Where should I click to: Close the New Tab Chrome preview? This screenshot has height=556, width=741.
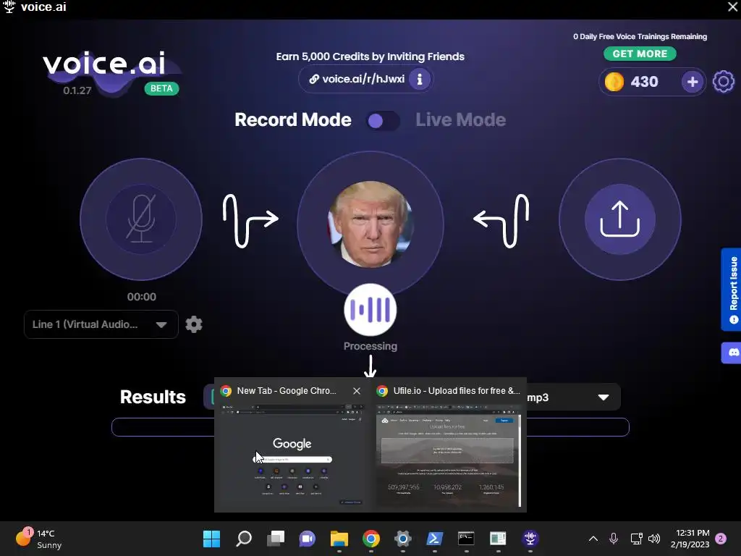point(357,391)
